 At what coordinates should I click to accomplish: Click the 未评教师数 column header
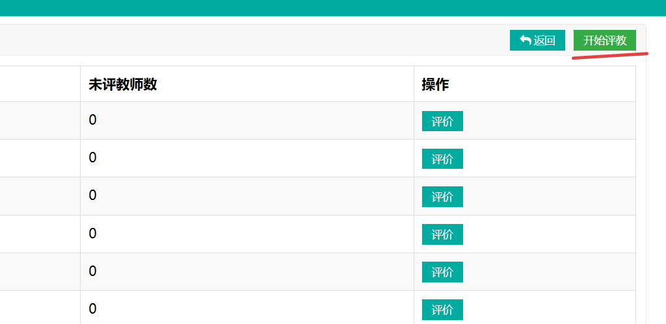click(x=123, y=84)
